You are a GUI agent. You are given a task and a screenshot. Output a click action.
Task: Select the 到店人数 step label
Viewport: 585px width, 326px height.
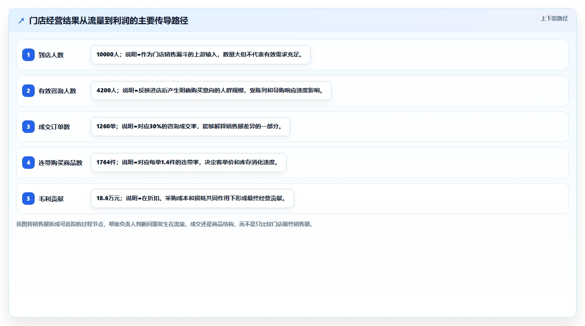click(51, 55)
